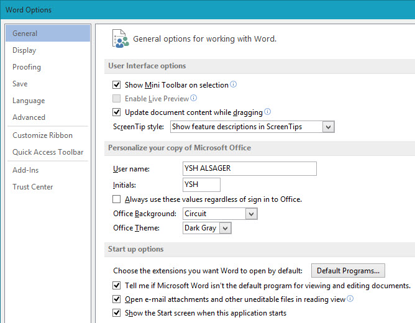This screenshot has width=415, height=323.
Task: Click the Initials field containing YSH
Action: [201, 184]
